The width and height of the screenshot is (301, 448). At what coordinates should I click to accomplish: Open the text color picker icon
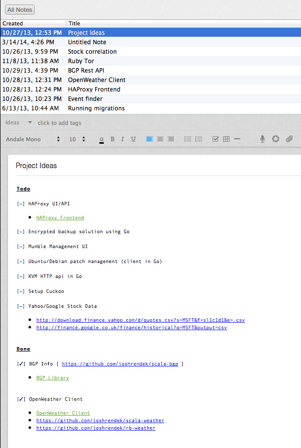(101, 139)
